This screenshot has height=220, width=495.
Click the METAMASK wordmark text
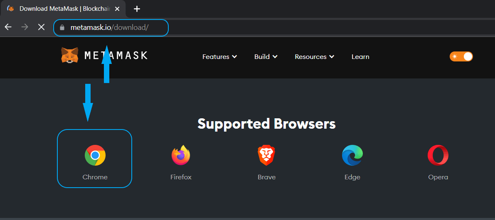point(116,56)
